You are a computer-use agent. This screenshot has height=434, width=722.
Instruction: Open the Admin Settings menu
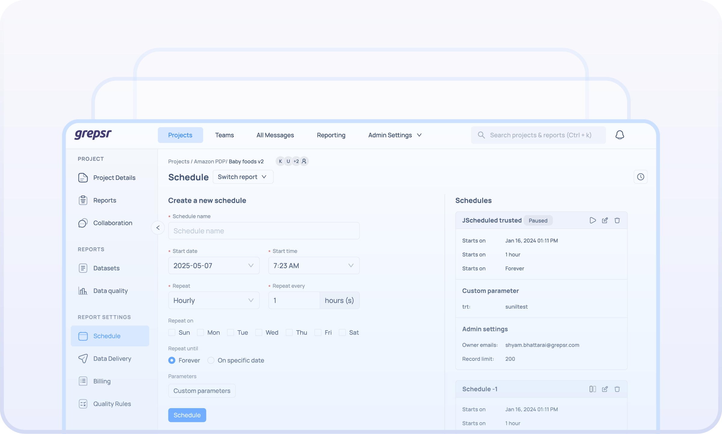[x=394, y=135]
